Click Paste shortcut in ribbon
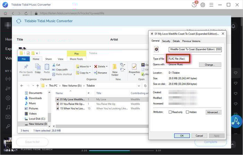This screenshot has height=155, width=243. point(62,74)
